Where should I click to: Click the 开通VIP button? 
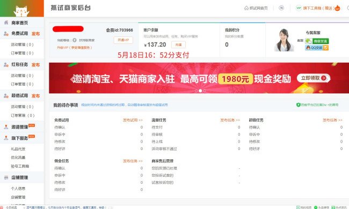coord(123,40)
